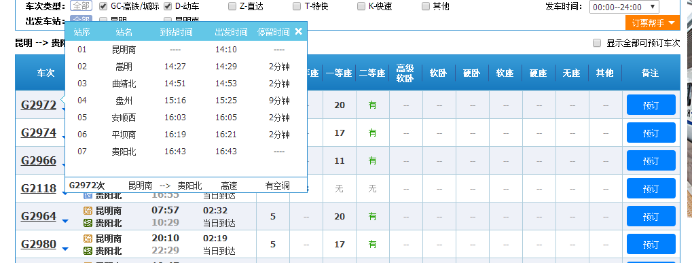
Task: Expand stops arrow next to G2964
Action: (x=65, y=221)
